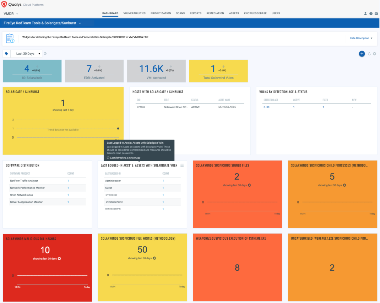Click the count for Server & Application Monitor
Viewport: 380px width, 303px height.
(x=68, y=202)
